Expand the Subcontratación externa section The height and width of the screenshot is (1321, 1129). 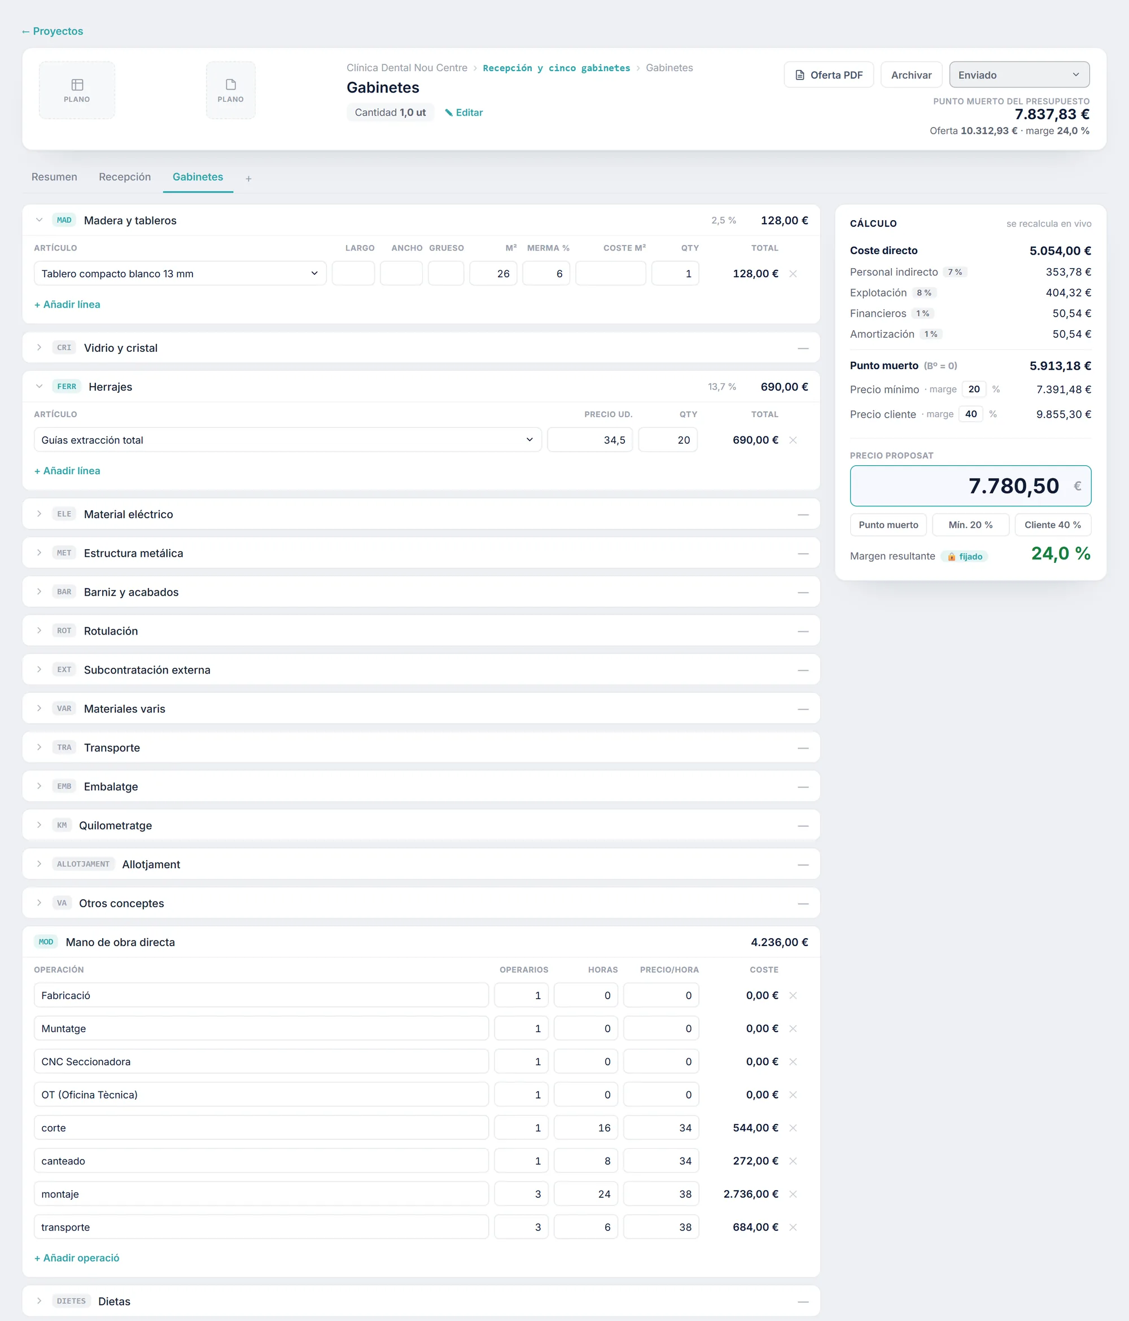coord(39,670)
